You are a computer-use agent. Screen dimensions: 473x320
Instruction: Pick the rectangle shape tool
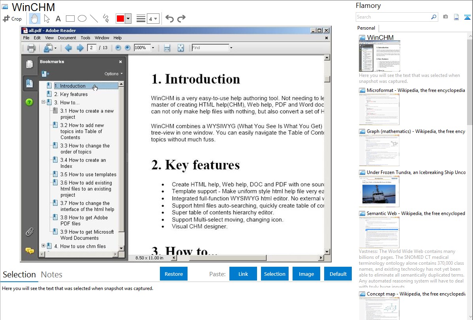[x=70, y=18]
